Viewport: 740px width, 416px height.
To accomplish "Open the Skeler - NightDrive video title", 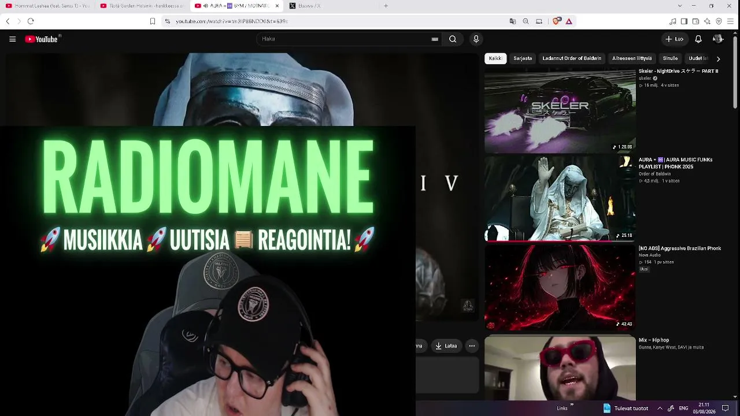I will coord(678,71).
